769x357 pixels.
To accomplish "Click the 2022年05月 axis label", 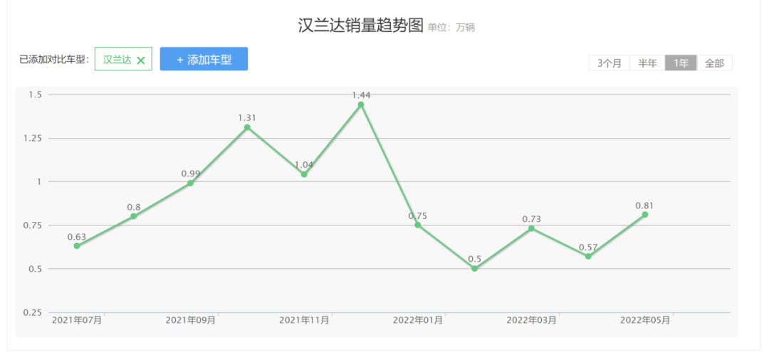I will click(645, 320).
